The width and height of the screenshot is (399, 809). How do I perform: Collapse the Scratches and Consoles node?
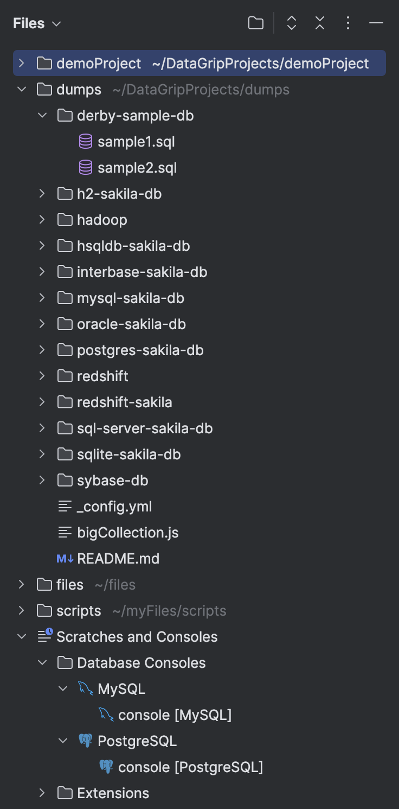[21, 636]
